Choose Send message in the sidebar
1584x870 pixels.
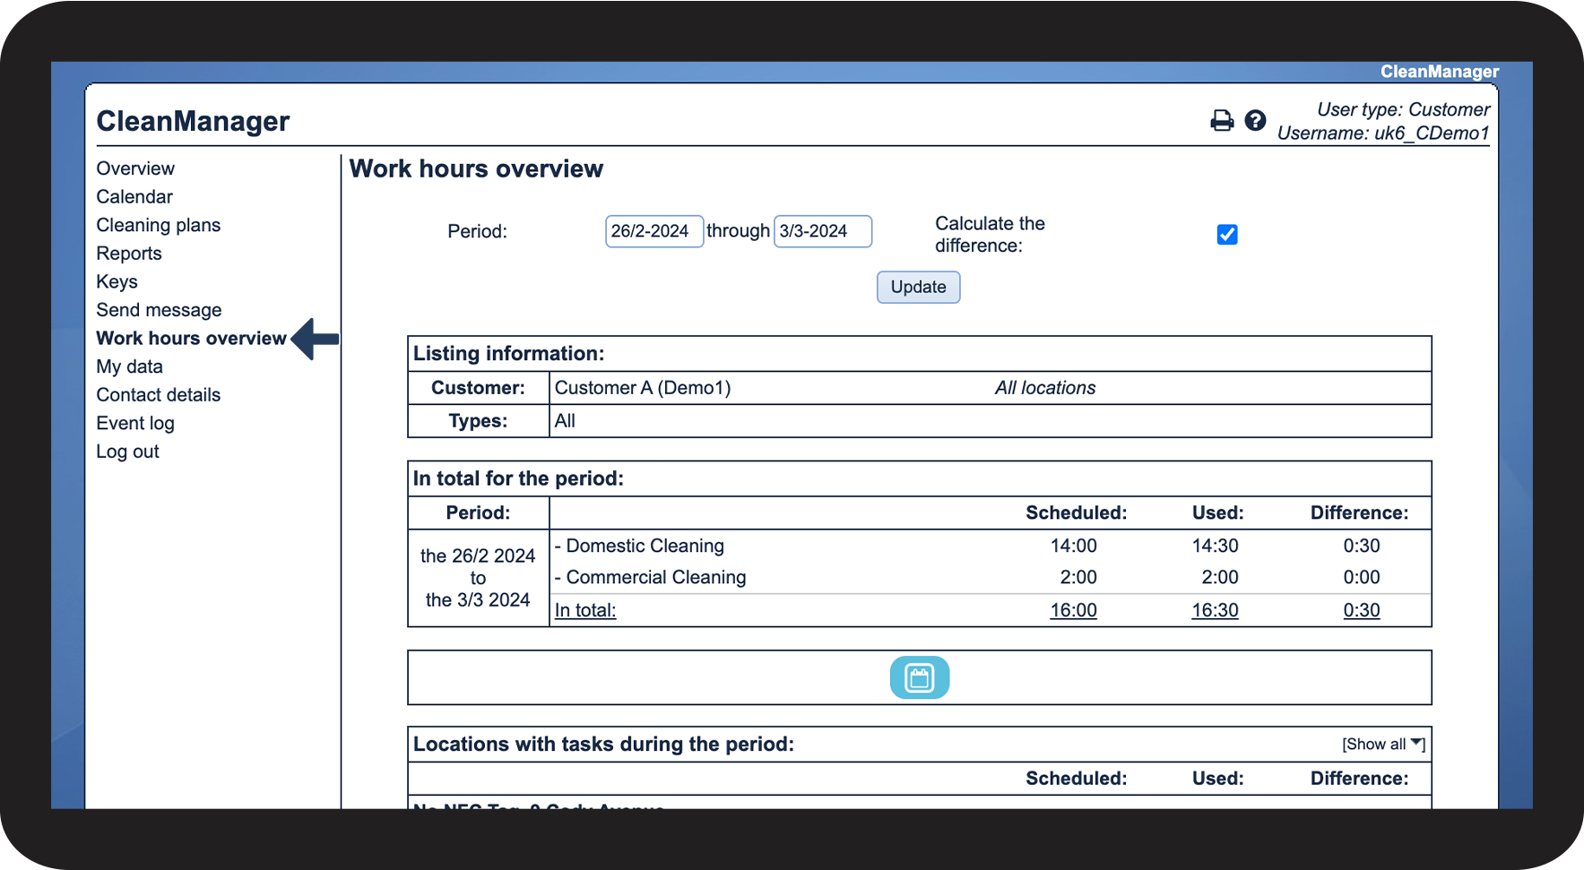coord(159,310)
